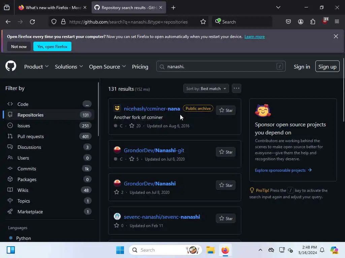Screen dimensions: 345x258
Task: Expand the Solutions menu
Action: tap(69, 67)
